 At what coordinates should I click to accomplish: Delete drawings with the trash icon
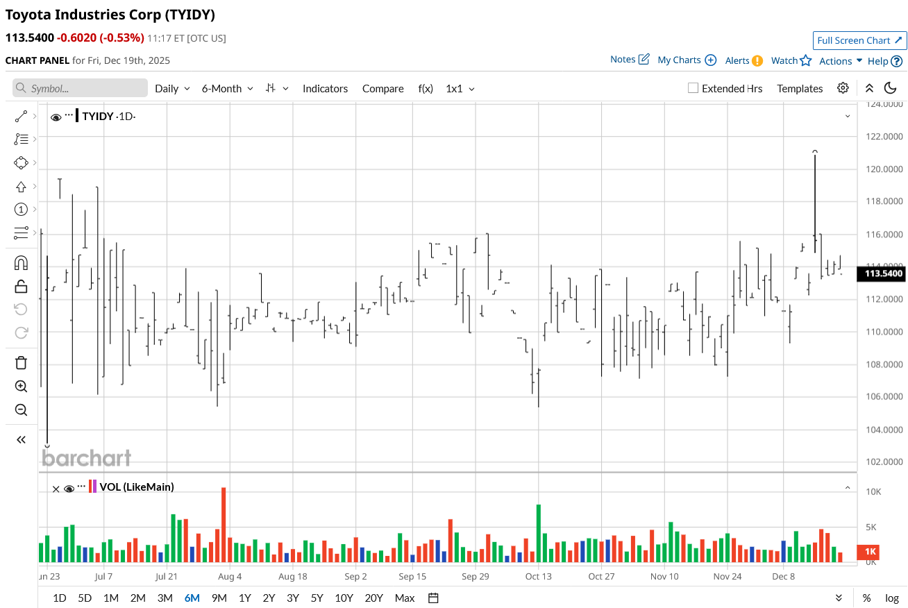pos(21,363)
